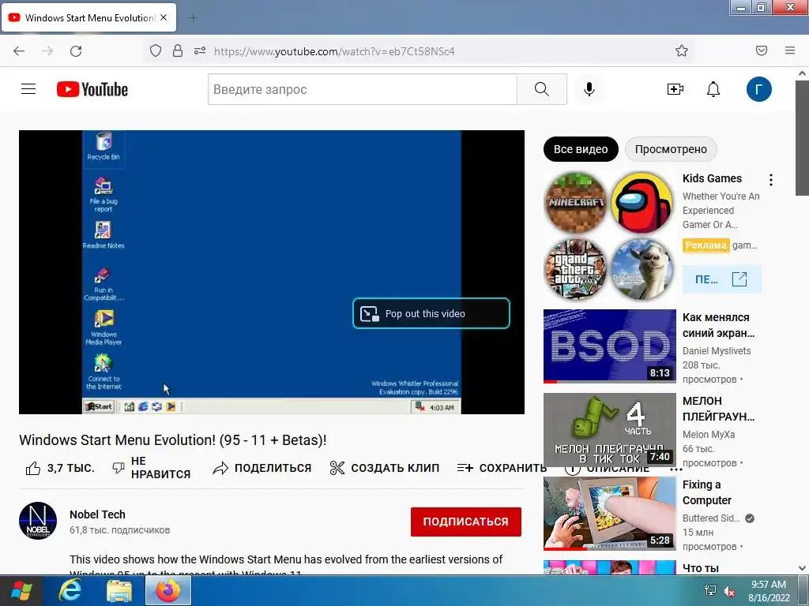
Task: Click the scrollbar down arrow
Action: (x=802, y=568)
